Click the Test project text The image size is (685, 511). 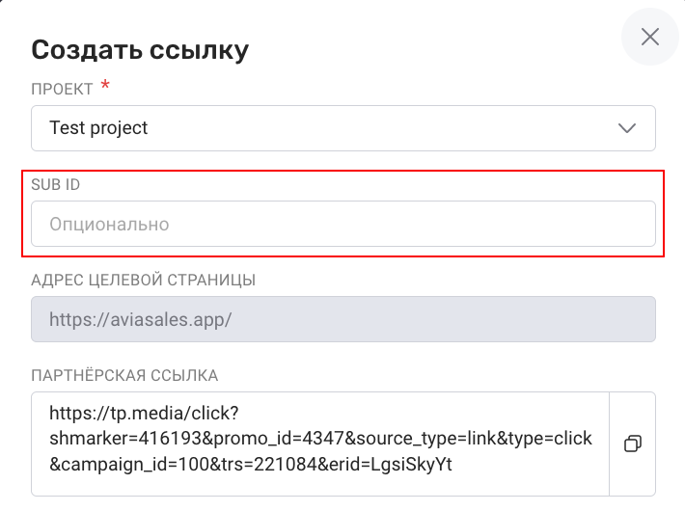(x=98, y=128)
